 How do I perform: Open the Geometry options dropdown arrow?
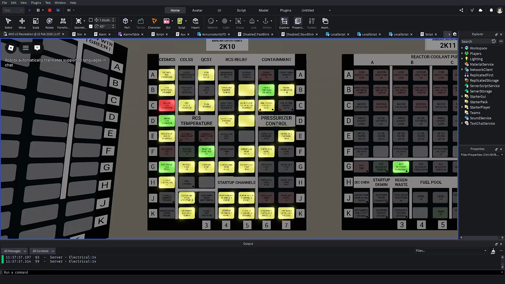84,21
